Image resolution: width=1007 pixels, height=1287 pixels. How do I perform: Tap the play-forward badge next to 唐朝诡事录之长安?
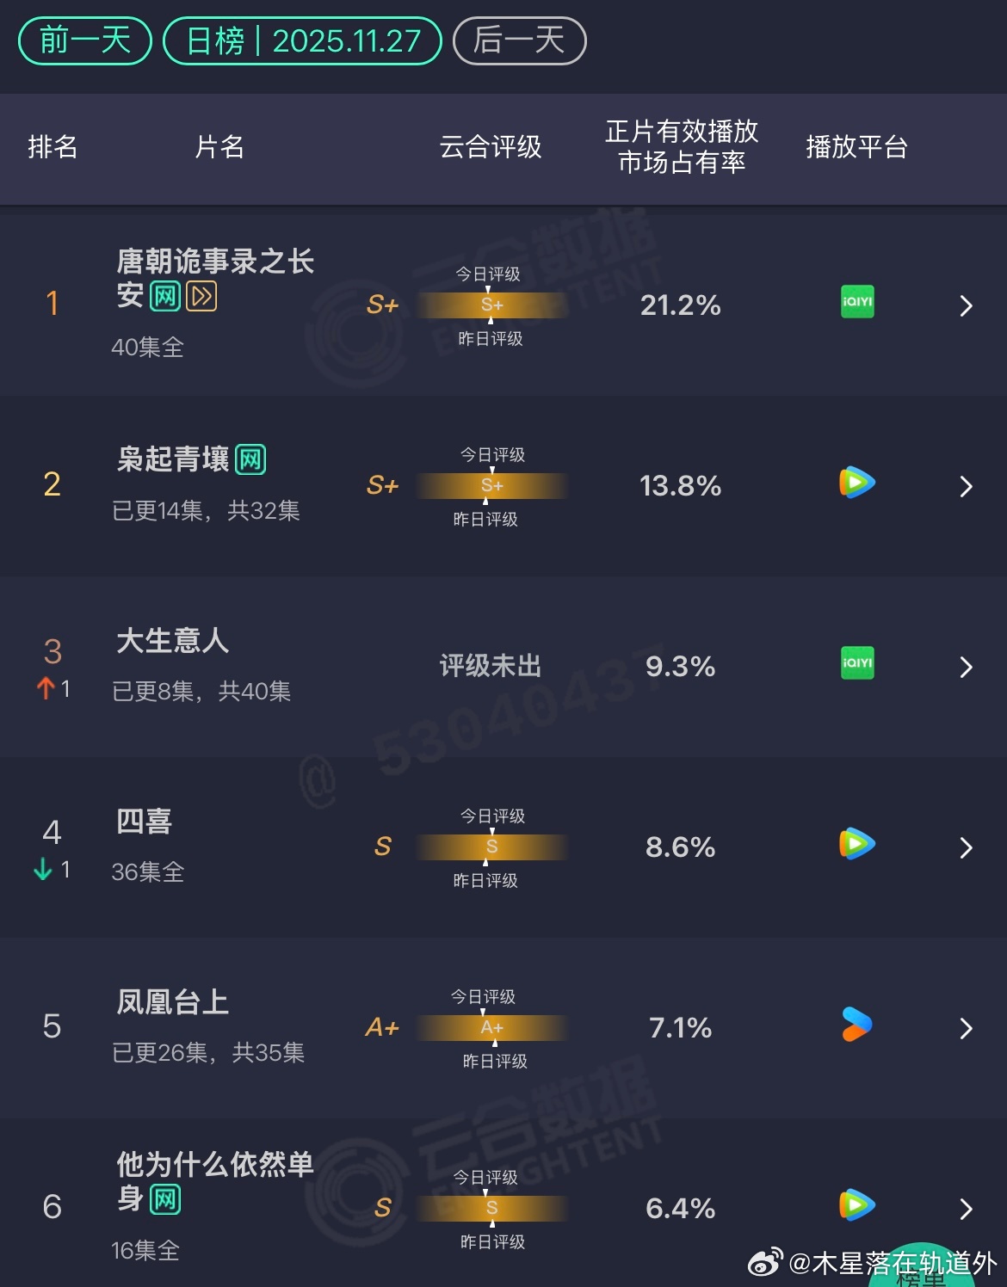pyautogui.click(x=201, y=297)
